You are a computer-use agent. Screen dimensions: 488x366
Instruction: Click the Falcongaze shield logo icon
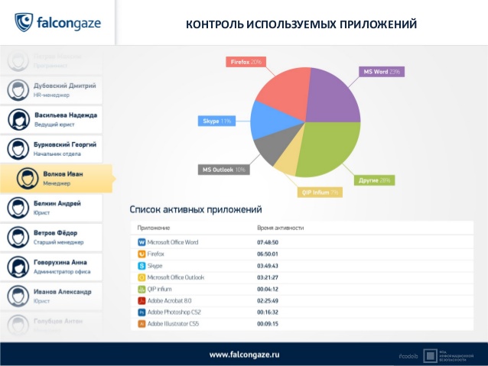pos(24,22)
